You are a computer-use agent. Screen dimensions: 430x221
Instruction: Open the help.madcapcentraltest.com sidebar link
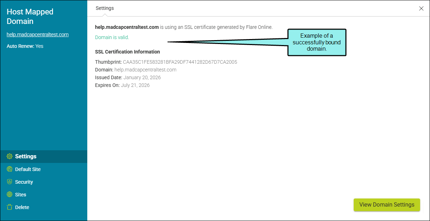[37, 34]
